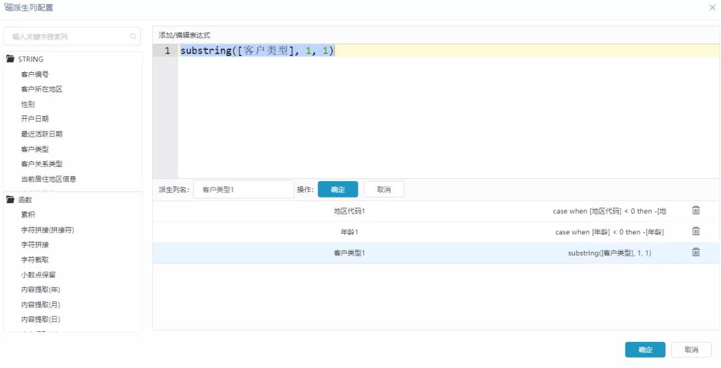Close the 派生列配置 dialog with X
Image resolution: width=721 pixels, height=368 pixels.
pyautogui.click(x=712, y=7)
